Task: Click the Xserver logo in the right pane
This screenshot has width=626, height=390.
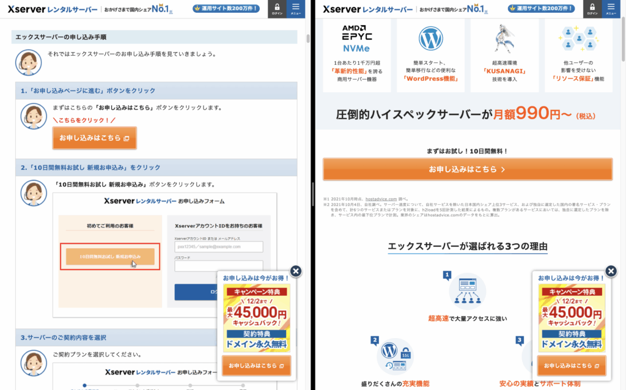Action: tap(367, 9)
